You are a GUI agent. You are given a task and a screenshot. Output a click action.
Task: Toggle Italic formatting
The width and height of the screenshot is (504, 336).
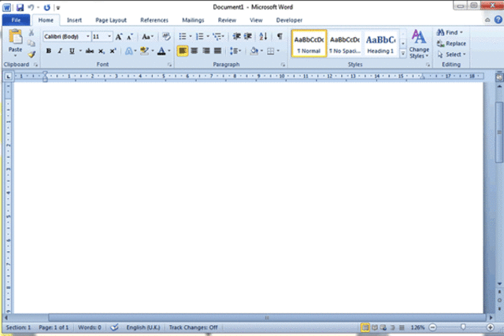pos(60,50)
